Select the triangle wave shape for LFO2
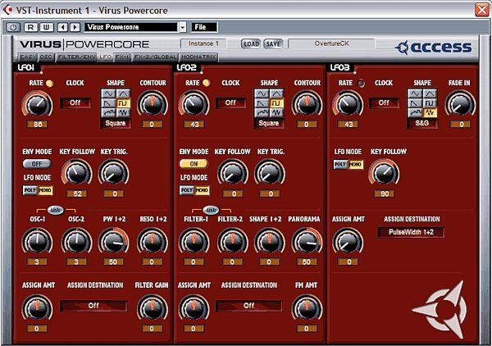This screenshot has width=492, height=346. tap(276, 93)
